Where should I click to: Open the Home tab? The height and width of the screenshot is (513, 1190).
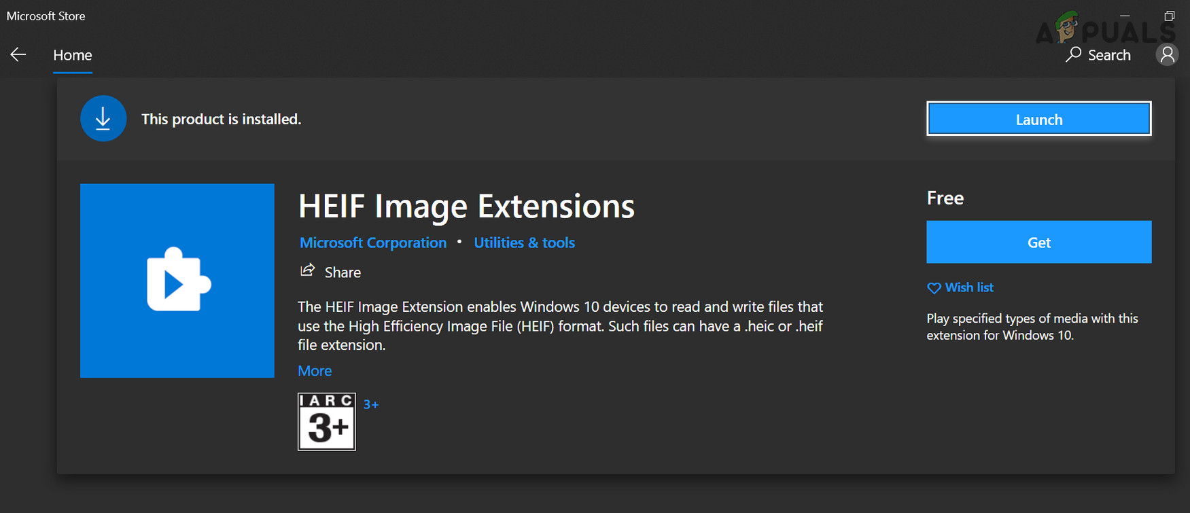[x=73, y=55]
